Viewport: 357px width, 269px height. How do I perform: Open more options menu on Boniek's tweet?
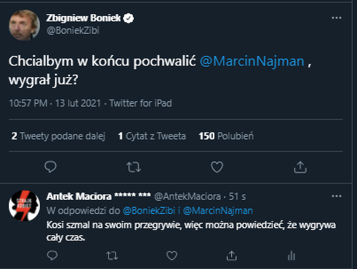tap(336, 18)
